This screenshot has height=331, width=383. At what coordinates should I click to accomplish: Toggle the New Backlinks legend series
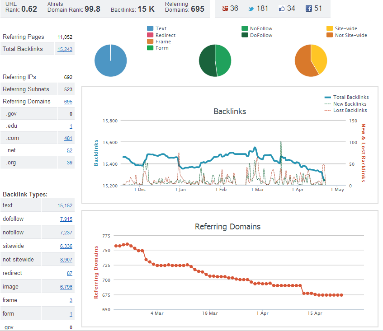click(345, 104)
